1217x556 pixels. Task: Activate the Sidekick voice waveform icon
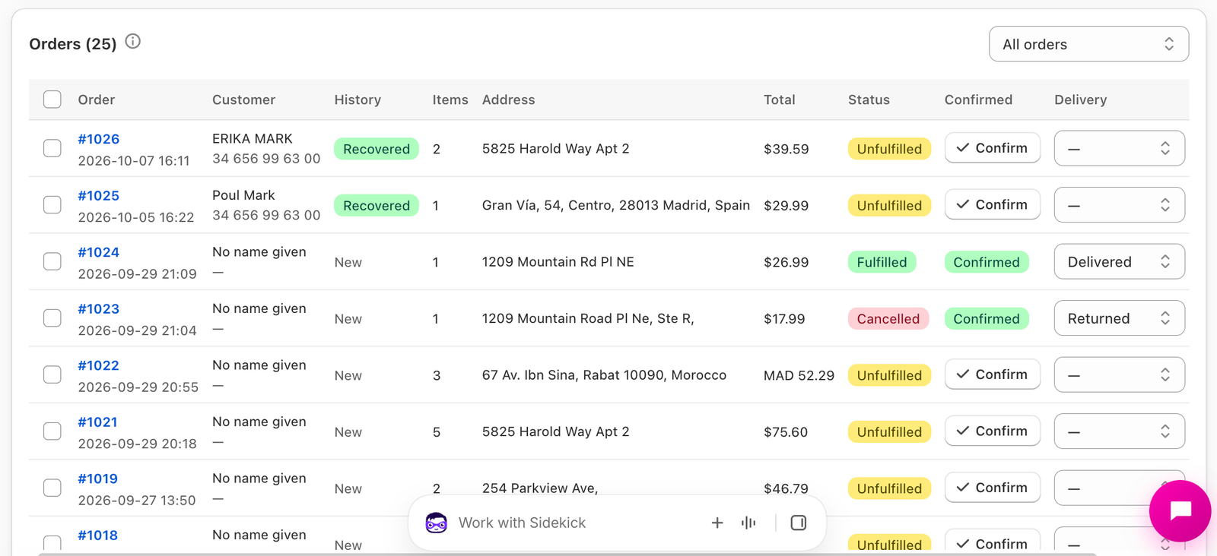(x=748, y=523)
